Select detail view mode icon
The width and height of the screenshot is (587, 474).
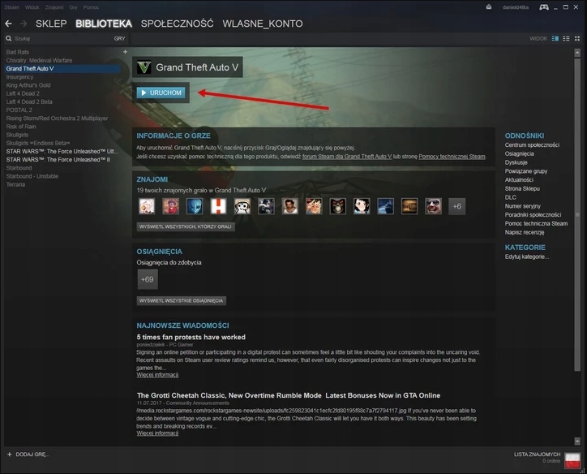(x=555, y=39)
